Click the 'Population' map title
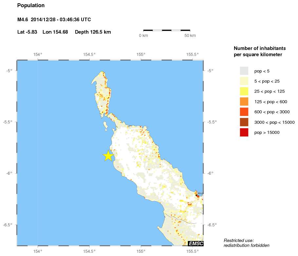Image resolution: width=298 pixels, height=256 pixels. (31, 6)
